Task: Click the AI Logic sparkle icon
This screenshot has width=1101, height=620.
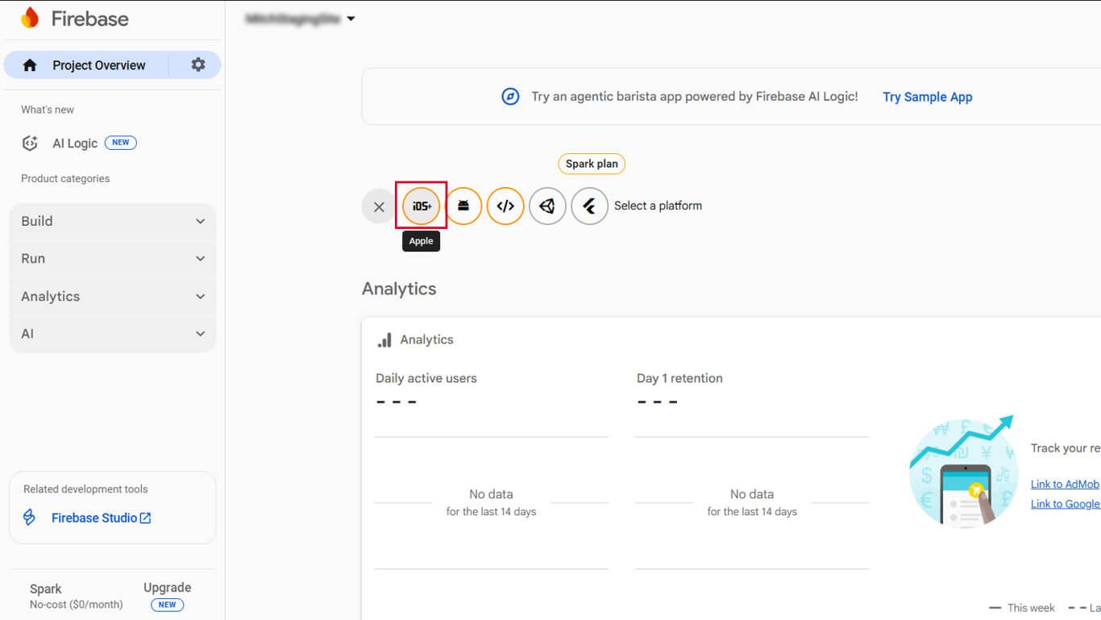Action: [x=30, y=144]
